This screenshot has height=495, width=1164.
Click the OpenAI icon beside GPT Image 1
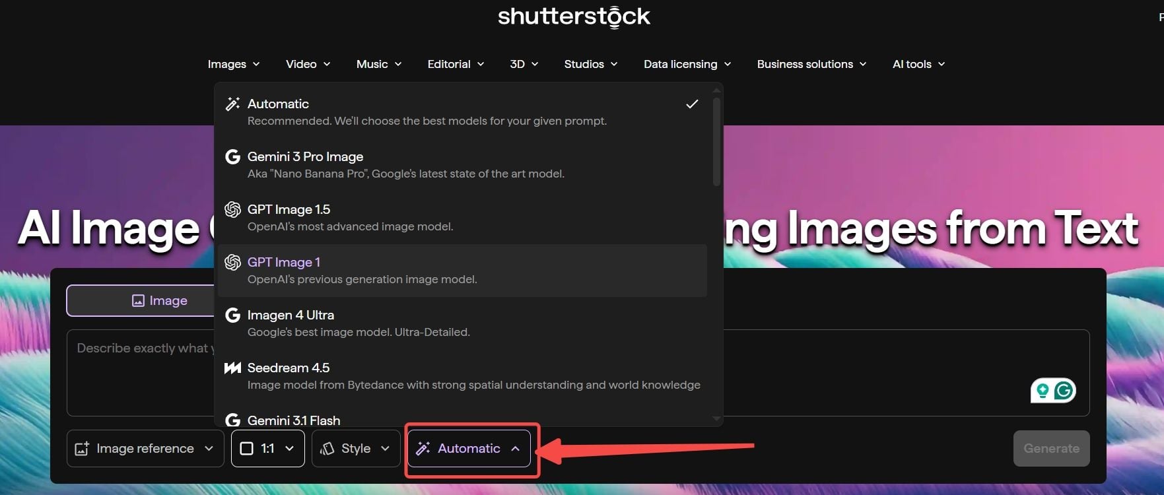[x=232, y=262]
